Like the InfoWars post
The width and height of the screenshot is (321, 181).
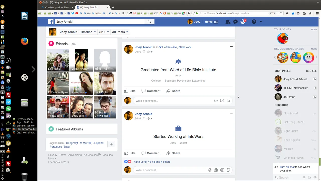[130, 153]
